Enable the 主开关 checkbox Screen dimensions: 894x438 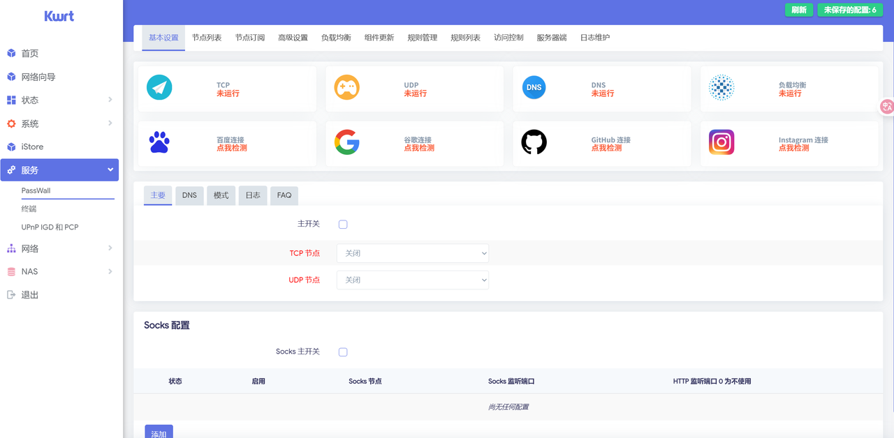(x=342, y=222)
